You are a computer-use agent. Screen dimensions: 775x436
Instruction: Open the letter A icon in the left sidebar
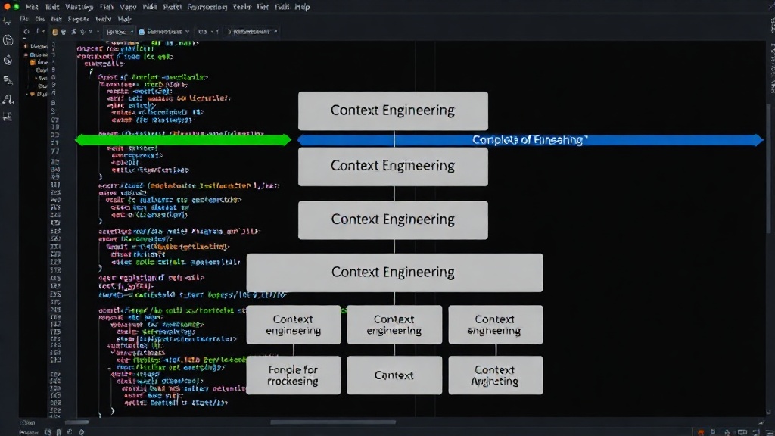point(8,99)
